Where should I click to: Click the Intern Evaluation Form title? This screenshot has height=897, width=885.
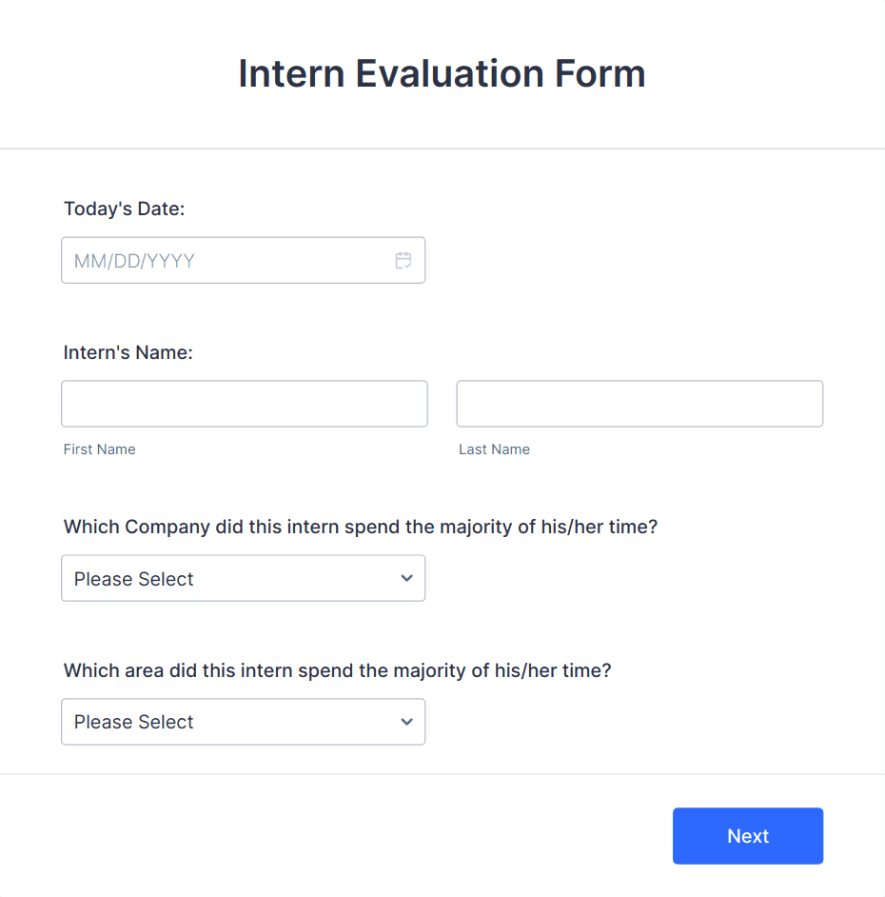coord(442,73)
